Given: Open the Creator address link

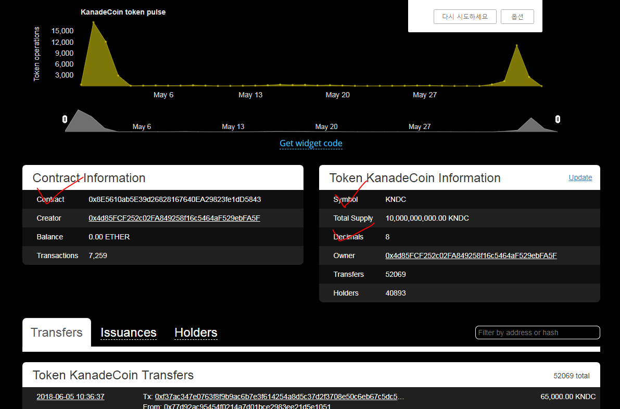Looking at the screenshot, I should coord(174,218).
